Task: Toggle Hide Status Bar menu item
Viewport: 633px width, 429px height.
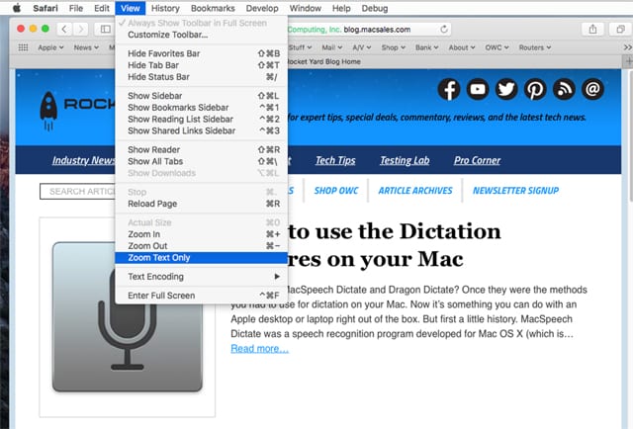Action: tap(158, 76)
